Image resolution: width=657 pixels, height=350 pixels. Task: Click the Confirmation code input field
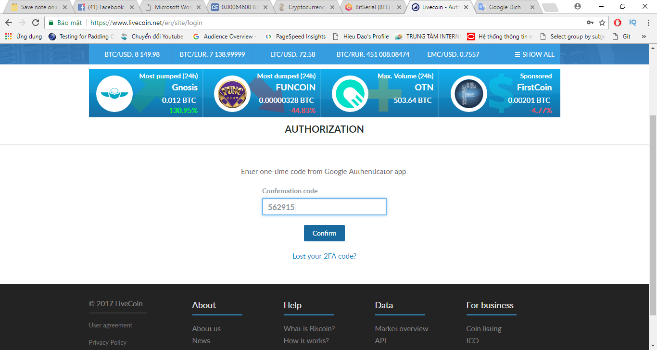tap(324, 207)
